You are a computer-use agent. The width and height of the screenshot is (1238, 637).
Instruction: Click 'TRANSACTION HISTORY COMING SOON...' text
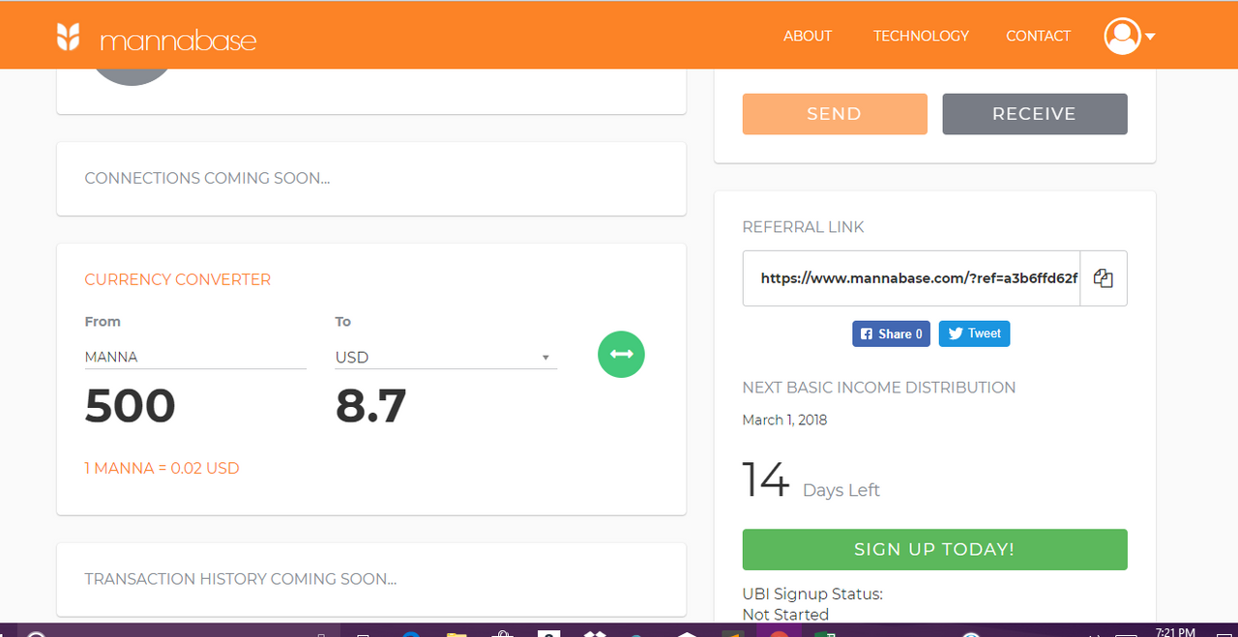pos(241,579)
